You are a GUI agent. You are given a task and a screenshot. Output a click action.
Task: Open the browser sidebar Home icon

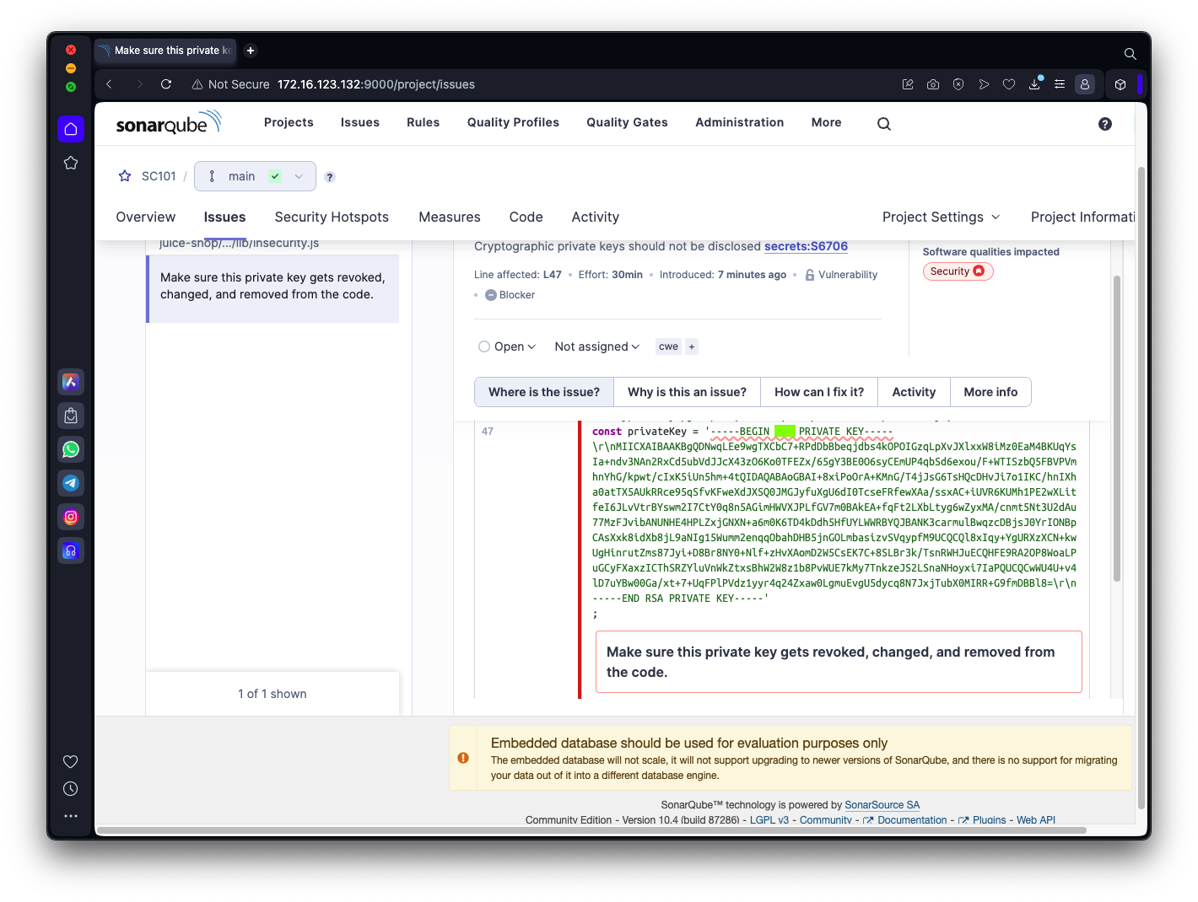coord(71,129)
